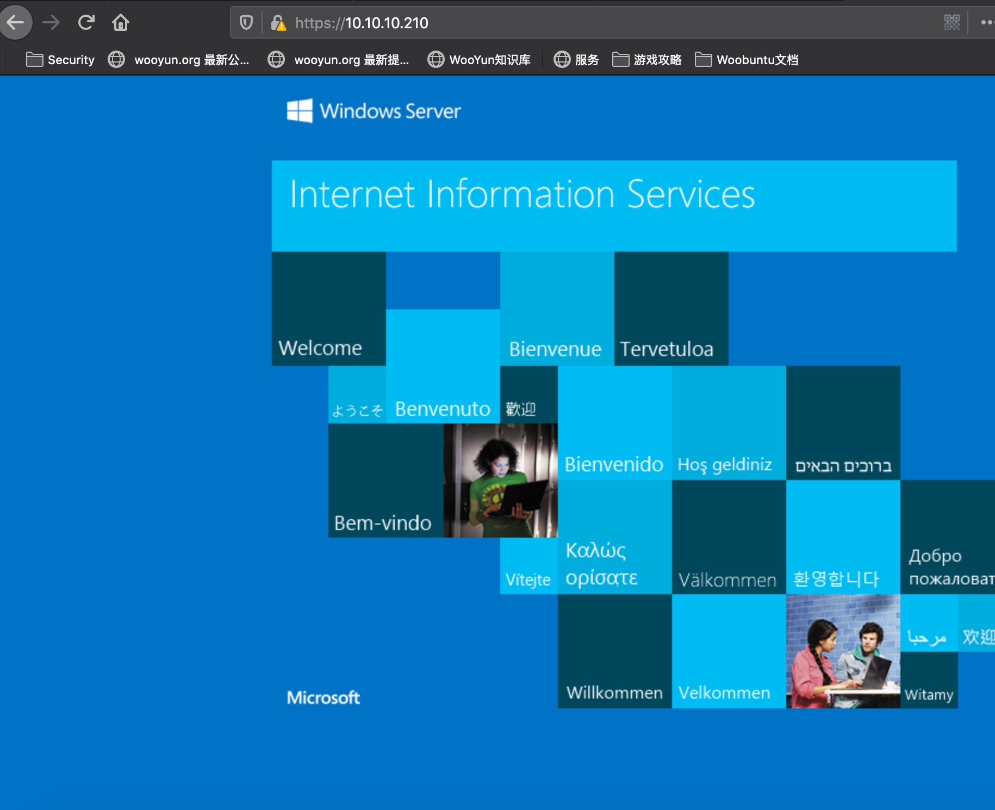Click the Bienvenido tile
The width and height of the screenshot is (995, 810).
point(615,423)
